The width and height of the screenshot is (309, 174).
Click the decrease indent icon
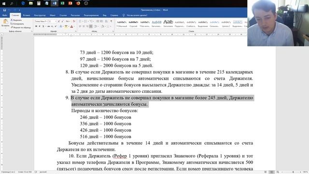(98, 21)
